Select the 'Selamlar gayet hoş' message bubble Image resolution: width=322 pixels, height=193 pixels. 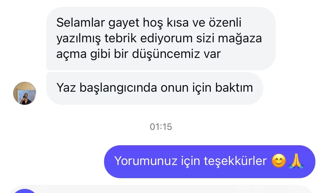161,38
